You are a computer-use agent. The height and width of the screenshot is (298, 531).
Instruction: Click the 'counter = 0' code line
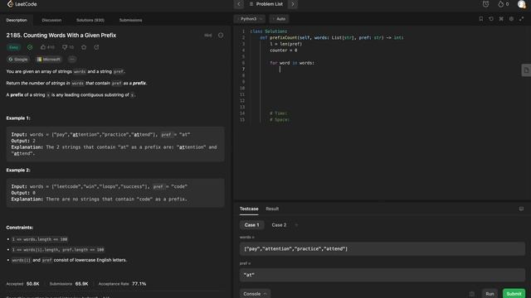coord(284,50)
